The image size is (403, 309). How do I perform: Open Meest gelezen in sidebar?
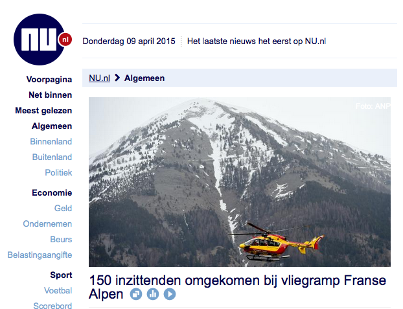[x=43, y=111]
